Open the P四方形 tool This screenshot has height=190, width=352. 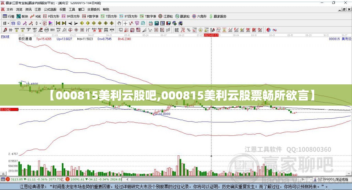point(51,16)
